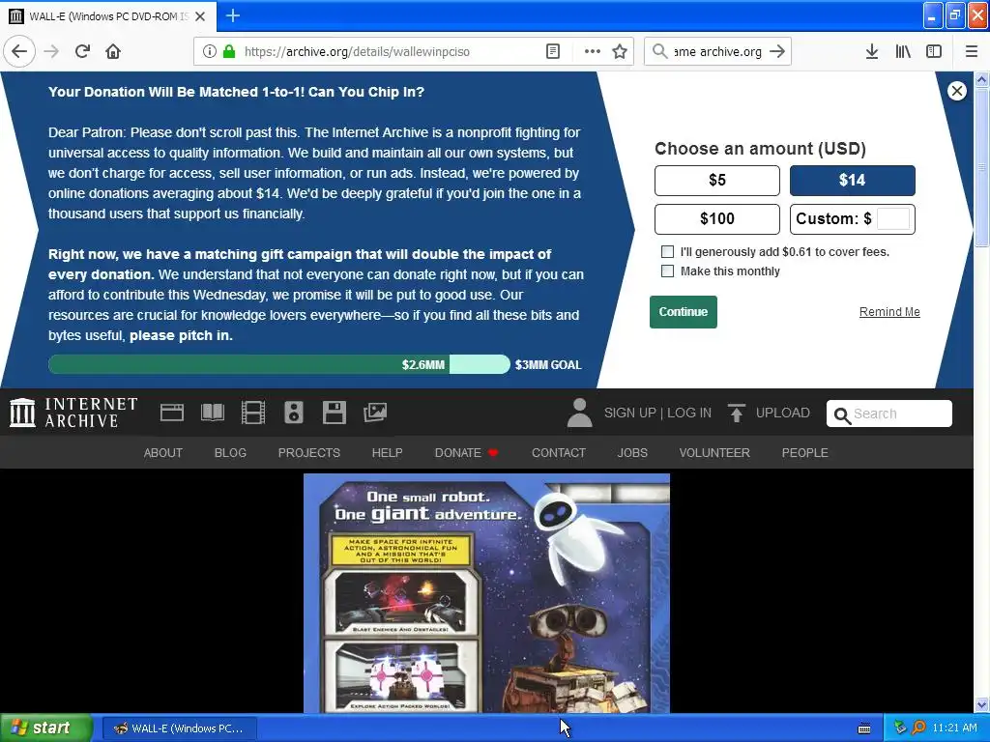The image size is (990, 742).
Task: Open a new browser tab
Action: click(x=232, y=15)
